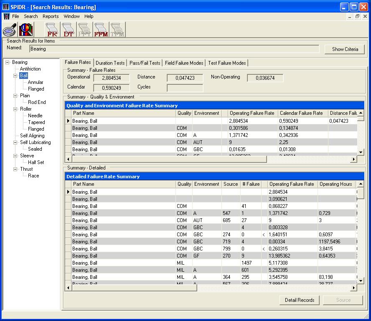Collapse the Bearing root tree node
Viewport: 371px width, 321px height.
point(8,62)
